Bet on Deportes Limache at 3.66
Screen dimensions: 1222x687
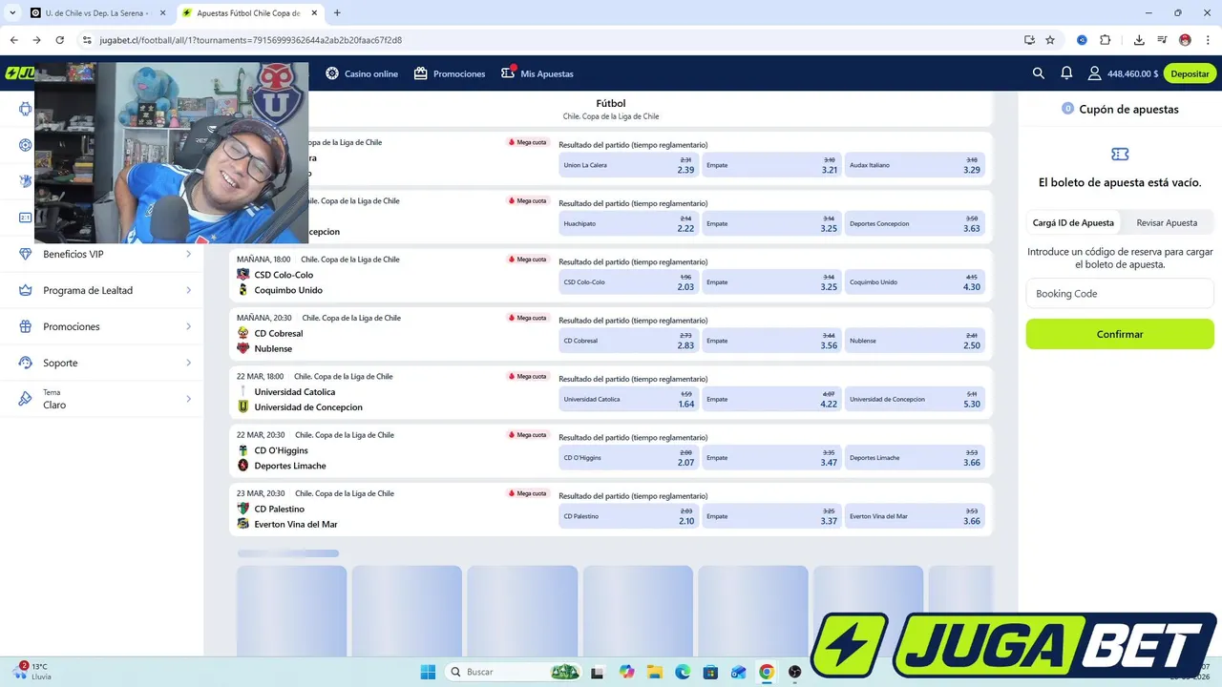coord(915,457)
